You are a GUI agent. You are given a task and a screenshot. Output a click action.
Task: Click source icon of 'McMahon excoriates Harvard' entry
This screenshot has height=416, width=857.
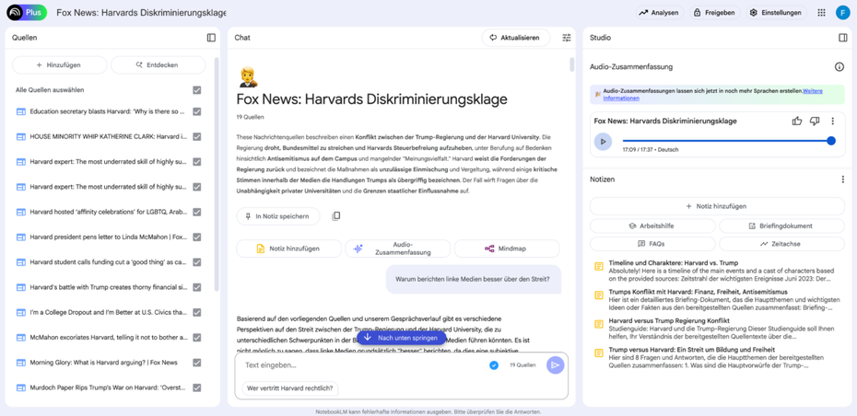coord(21,338)
